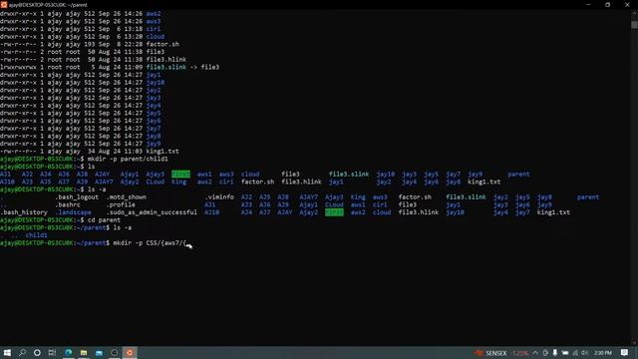Open taskbar Search magnifier
This screenshot has width=638, height=359.
[22, 352]
